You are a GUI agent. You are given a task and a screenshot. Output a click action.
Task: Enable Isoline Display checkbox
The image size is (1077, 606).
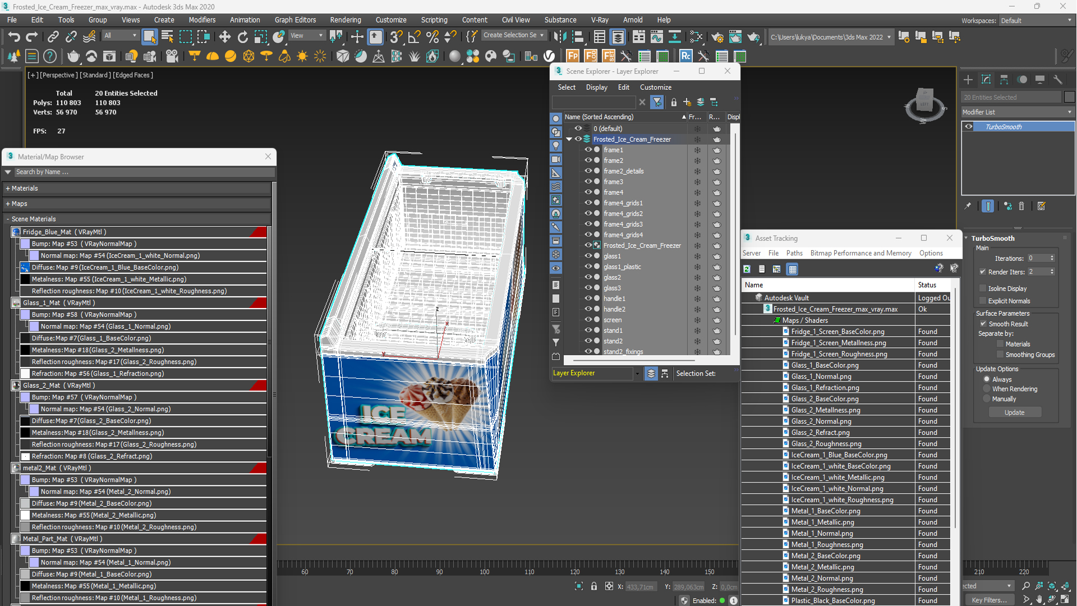pos(983,288)
